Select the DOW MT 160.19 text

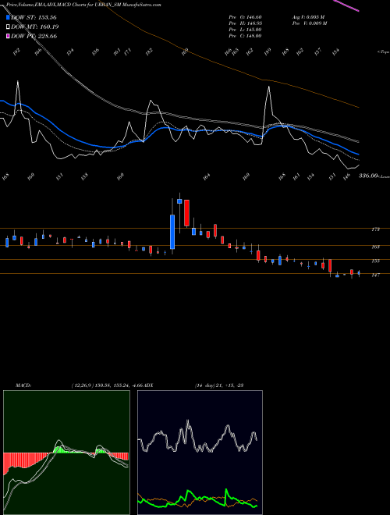35,27
